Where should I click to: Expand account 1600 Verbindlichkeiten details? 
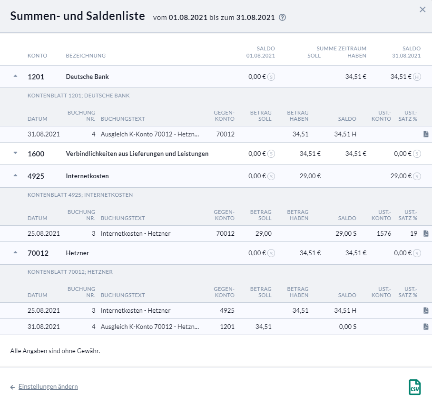15,154
